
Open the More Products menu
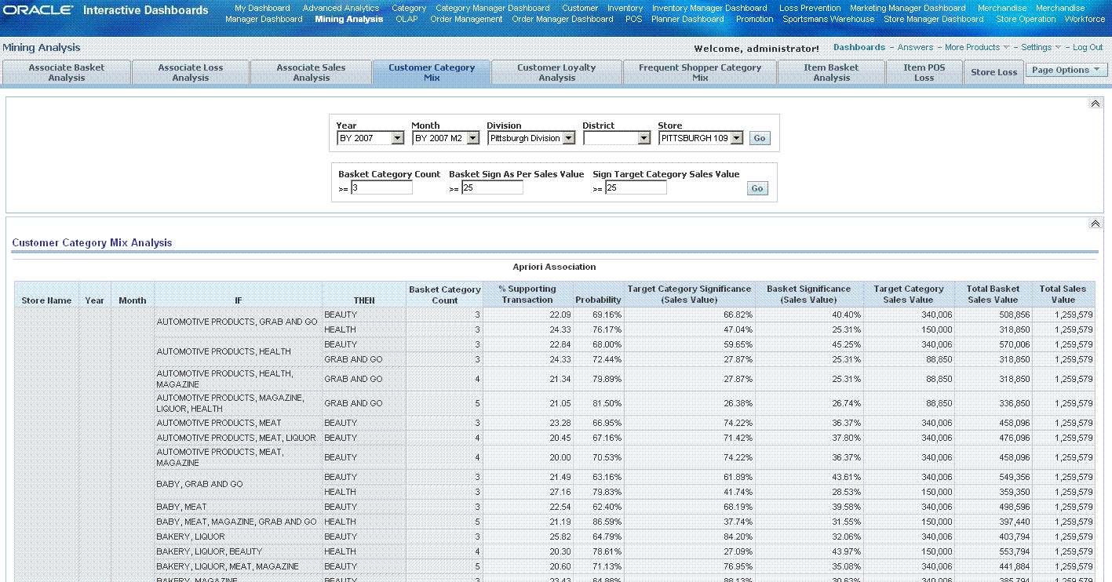[977, 47]
